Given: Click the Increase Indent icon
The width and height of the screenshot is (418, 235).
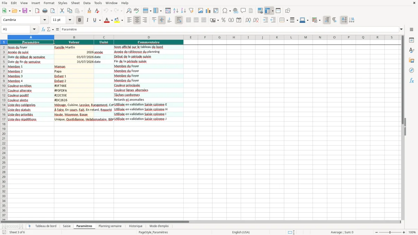Looking at the screenshot, I should click(x=265, y=20).
